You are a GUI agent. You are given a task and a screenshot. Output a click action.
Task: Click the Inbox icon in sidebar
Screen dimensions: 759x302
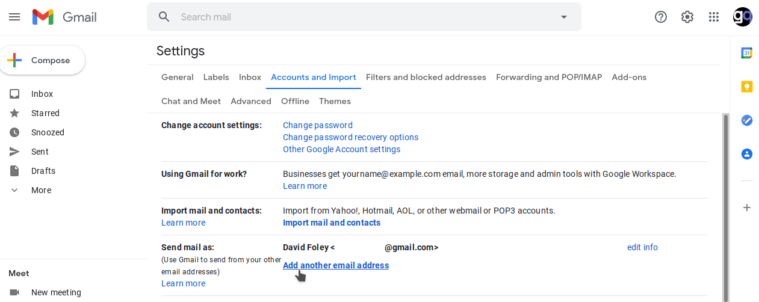pos(15,94)
